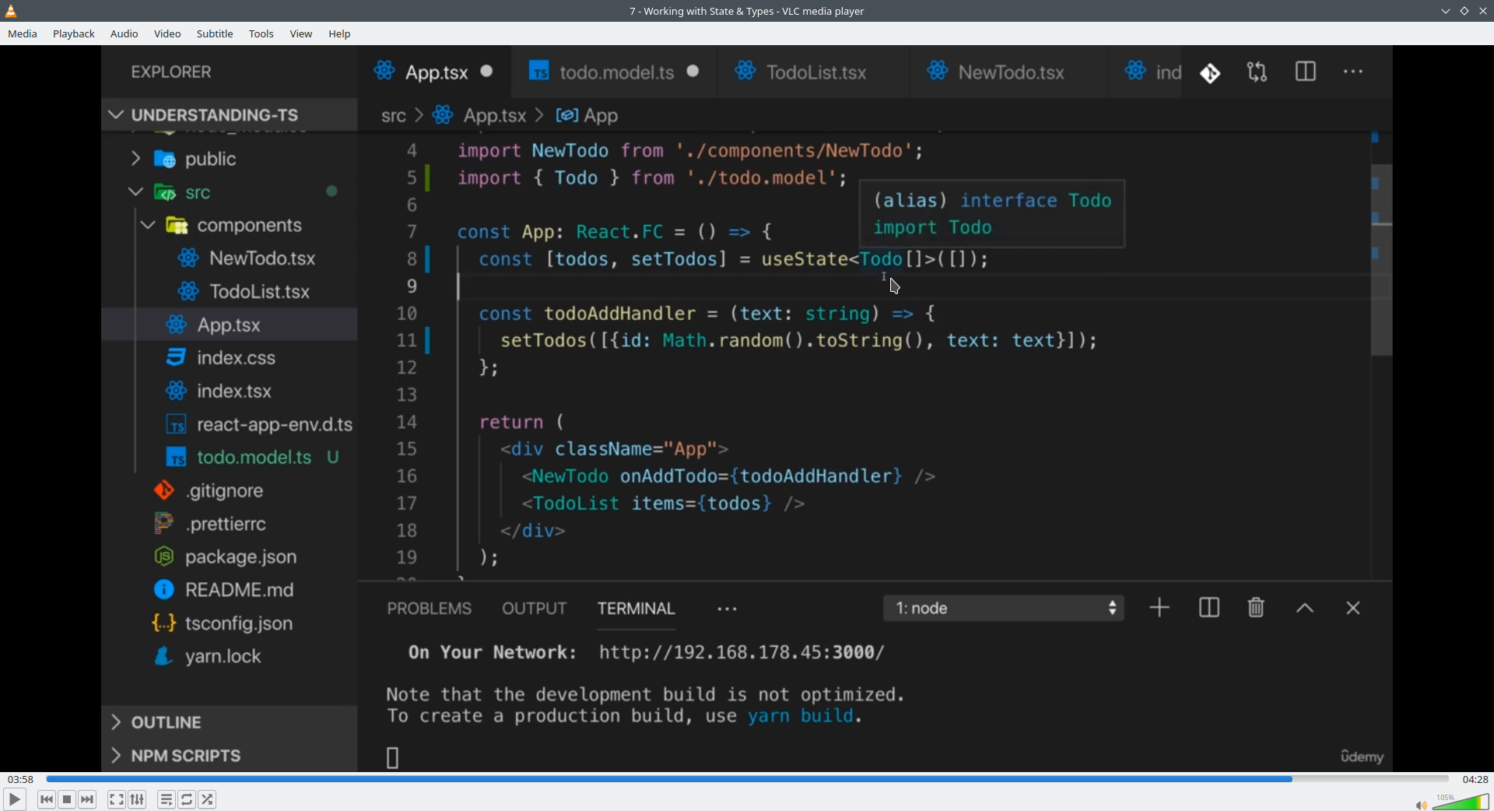Skip to next media in playlist

(x=88, y=799)
